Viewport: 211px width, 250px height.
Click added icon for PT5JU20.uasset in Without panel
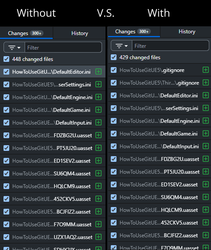click(98, 148)
